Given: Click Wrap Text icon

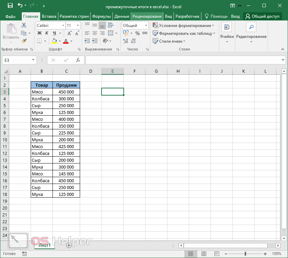Looking at the screenshot, I should pyautogui.click(x=111, y=25).
